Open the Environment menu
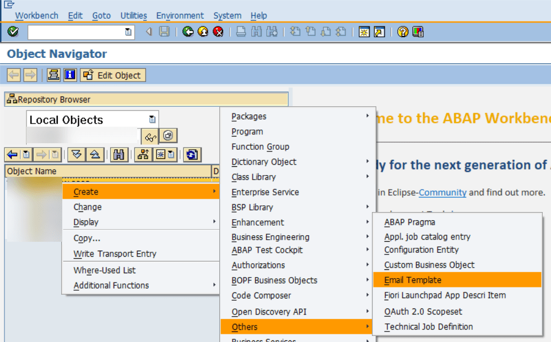Image resolution: width=551 pixels, height=342 pixels. pyautogui.click(x=180, y=16)
